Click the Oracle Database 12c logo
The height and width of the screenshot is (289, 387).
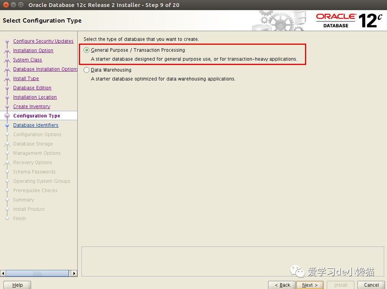(349, 21)
